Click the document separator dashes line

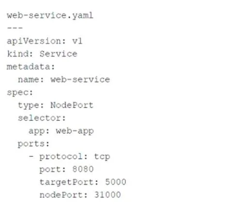15,28
